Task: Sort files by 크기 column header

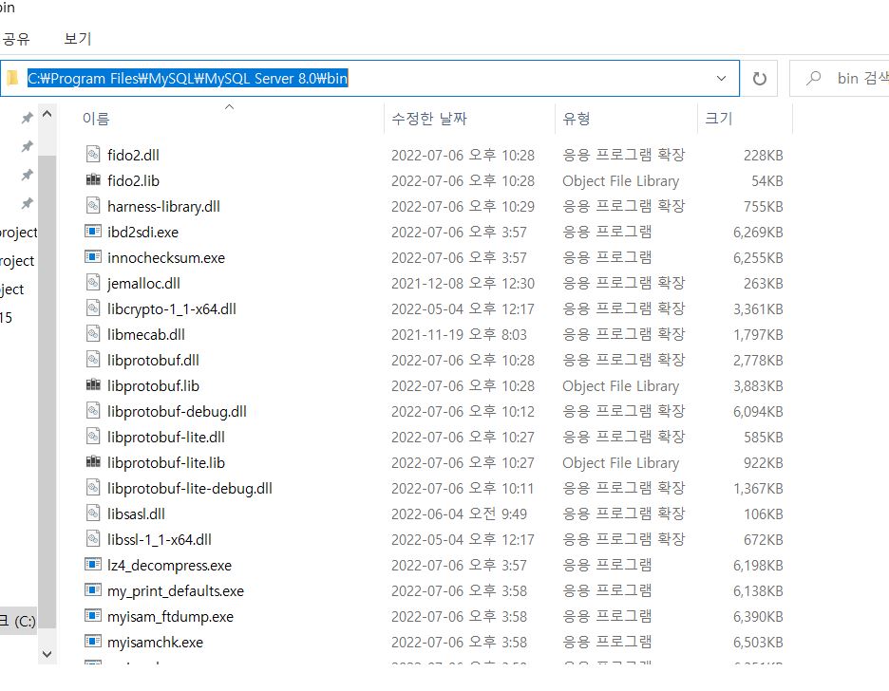Action: [x=718, y=119]
